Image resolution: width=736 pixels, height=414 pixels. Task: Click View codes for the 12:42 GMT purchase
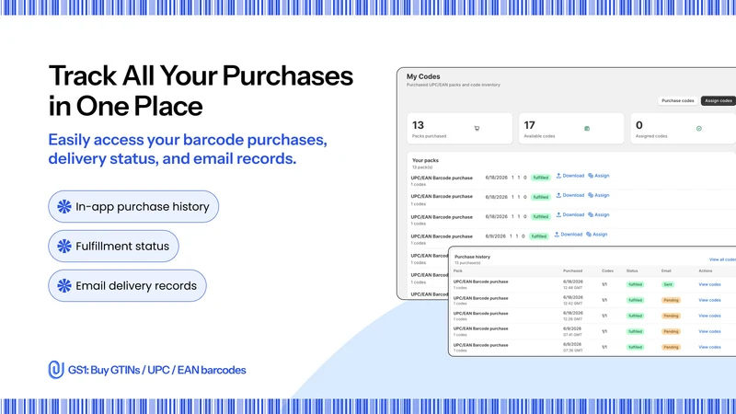point(709,300)
